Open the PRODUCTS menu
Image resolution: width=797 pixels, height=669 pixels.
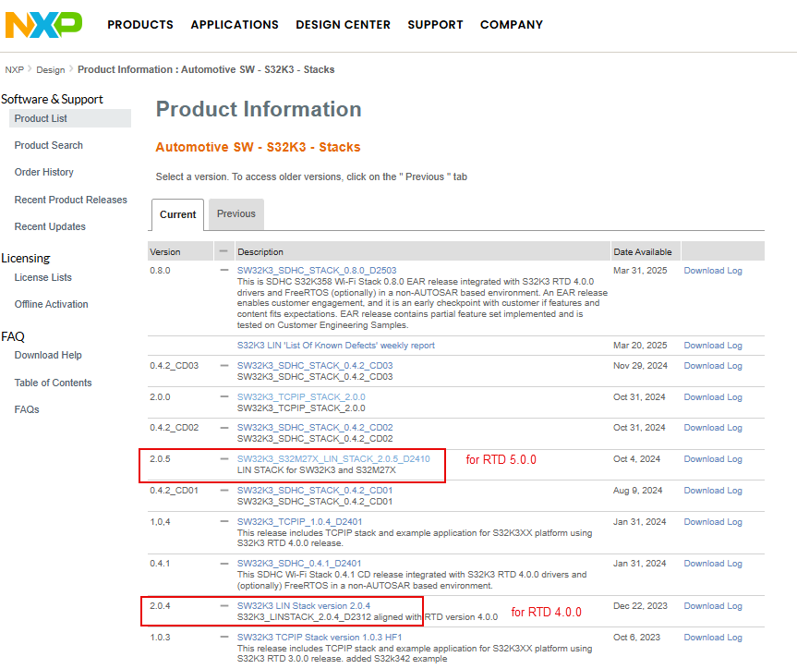[140, 25]
